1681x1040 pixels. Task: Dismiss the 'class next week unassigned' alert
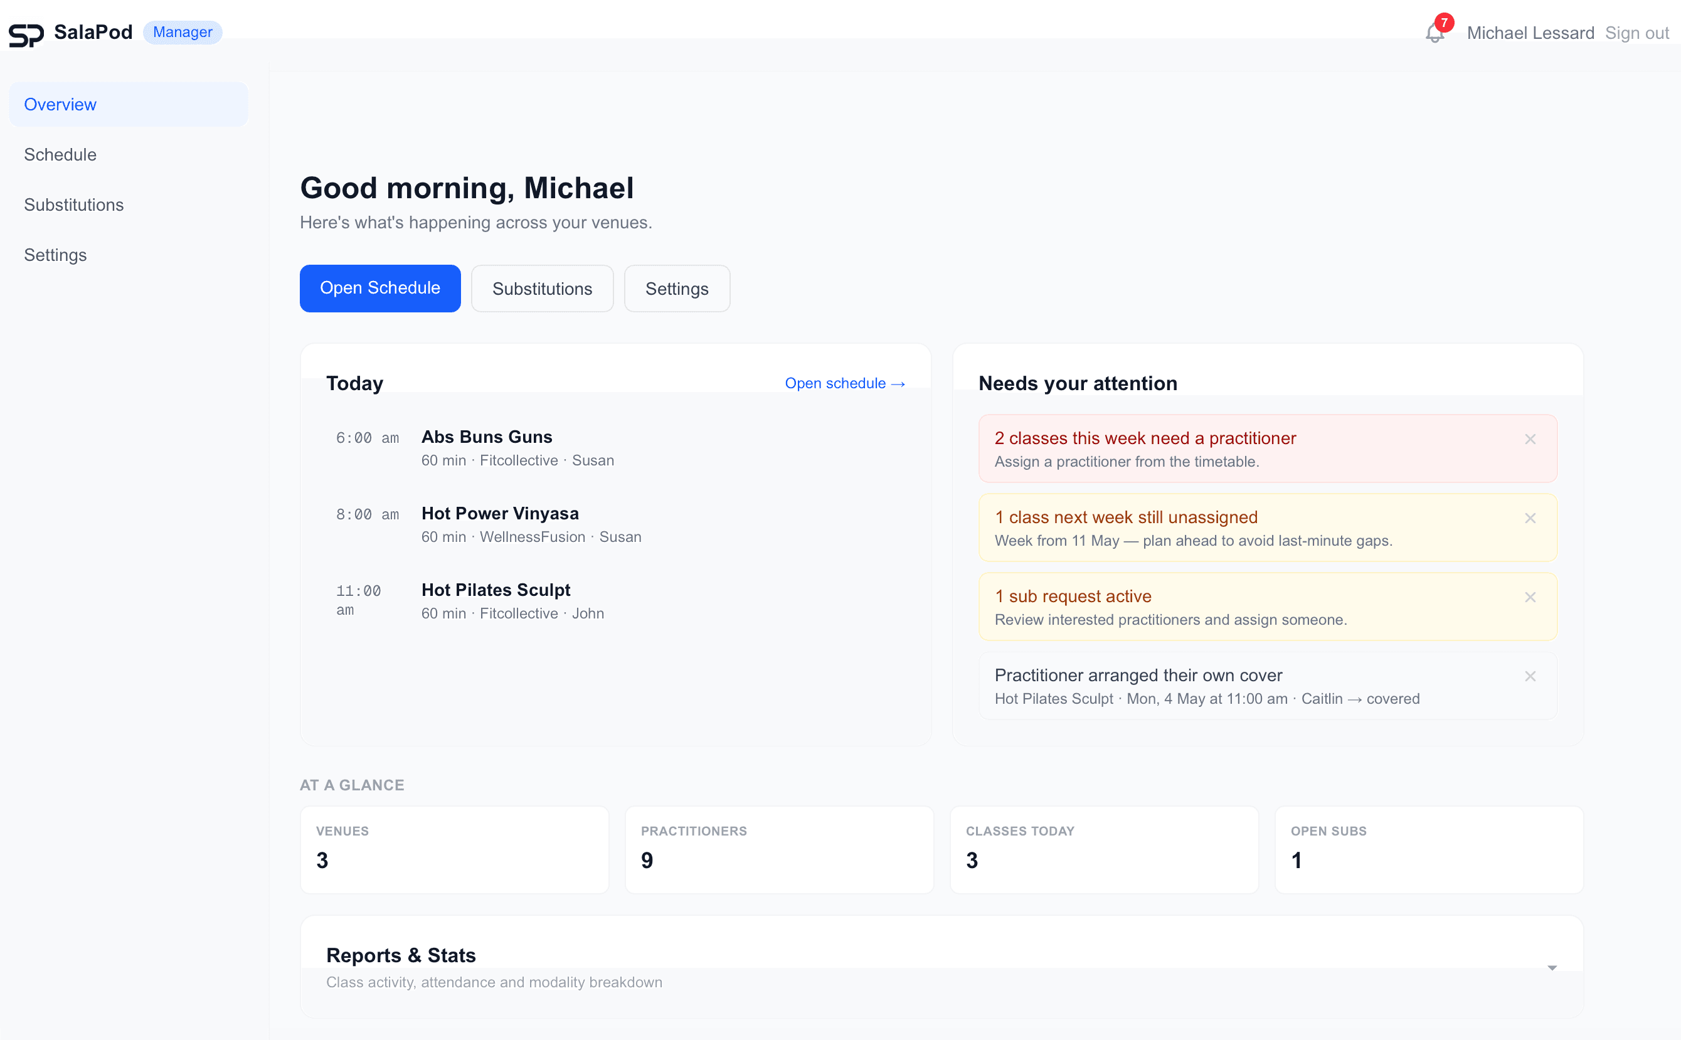tap(1530, 518)
